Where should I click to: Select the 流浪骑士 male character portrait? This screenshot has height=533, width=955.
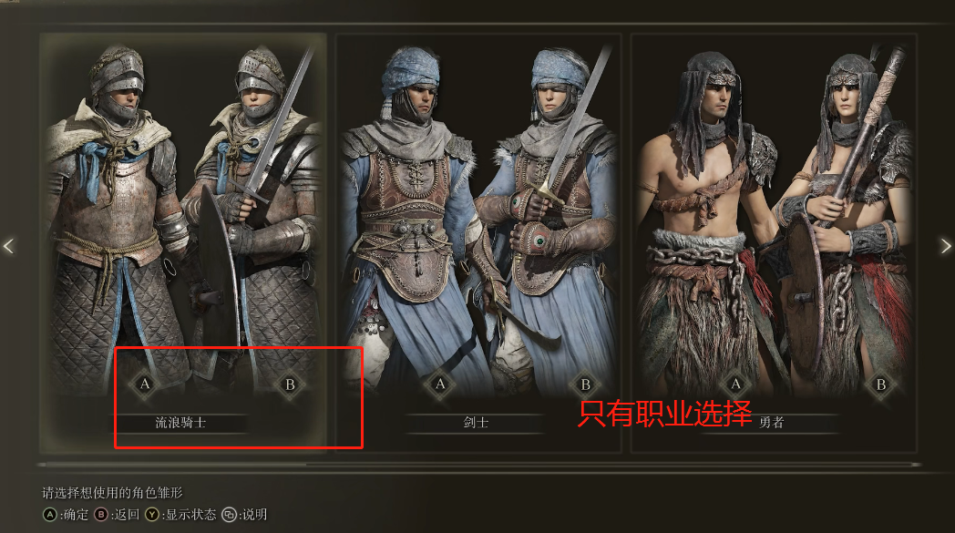tap(113, 213)
